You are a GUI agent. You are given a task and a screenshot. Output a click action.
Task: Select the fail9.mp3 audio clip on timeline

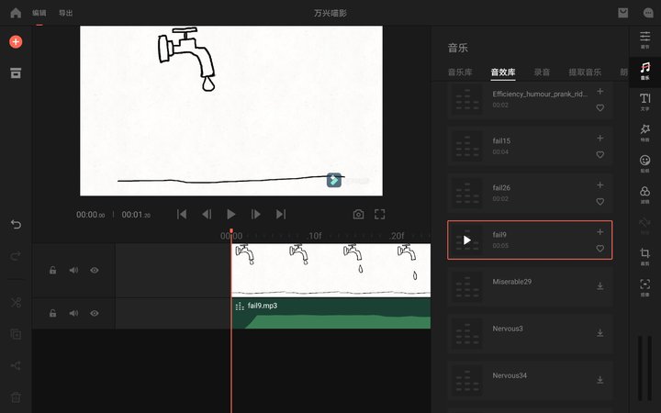[x=330, y=314]
